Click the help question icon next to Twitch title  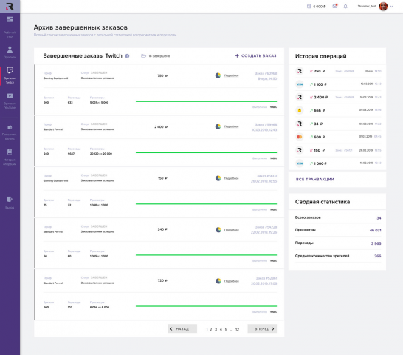point(127,56)
